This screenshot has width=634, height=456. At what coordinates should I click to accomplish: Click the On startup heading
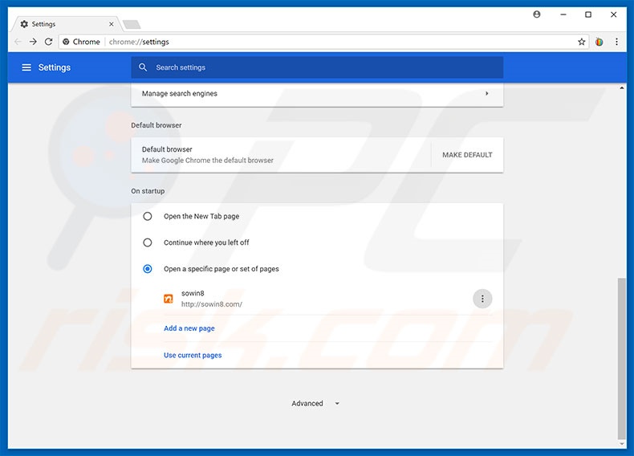(x=148, y=191)
